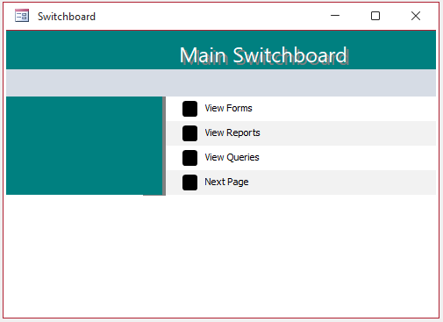443x322 pixels.
Task: Select the View Queries label
Action: point(232,157)
